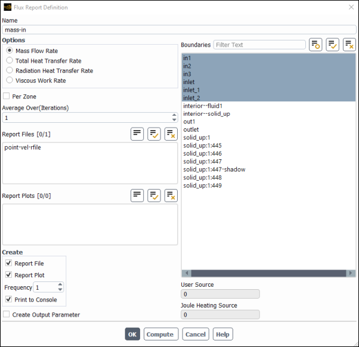This screenshot has width=359, height=347.
Task: Select boundary inlet_2
Action: pyautogui.click(x=268, y=98)
